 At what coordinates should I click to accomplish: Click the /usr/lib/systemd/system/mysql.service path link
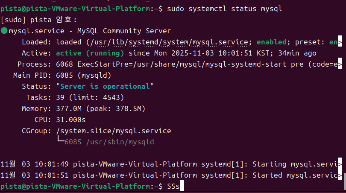[169, 42]
